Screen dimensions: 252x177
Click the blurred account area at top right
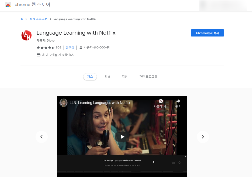(223, 6)
